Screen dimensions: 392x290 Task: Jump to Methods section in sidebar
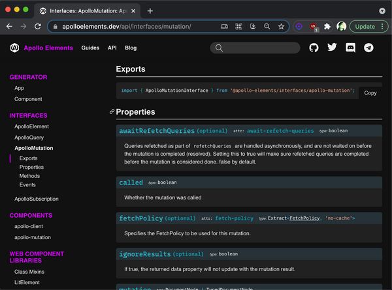click(x=29, y=176)
